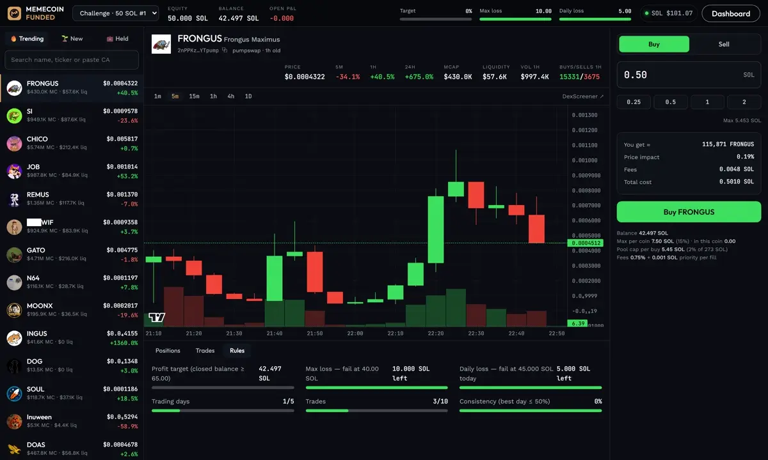Viewport: 768px width, 460px height.
Task: Select the MOONX coin avatar
Action: coord(14,310)
